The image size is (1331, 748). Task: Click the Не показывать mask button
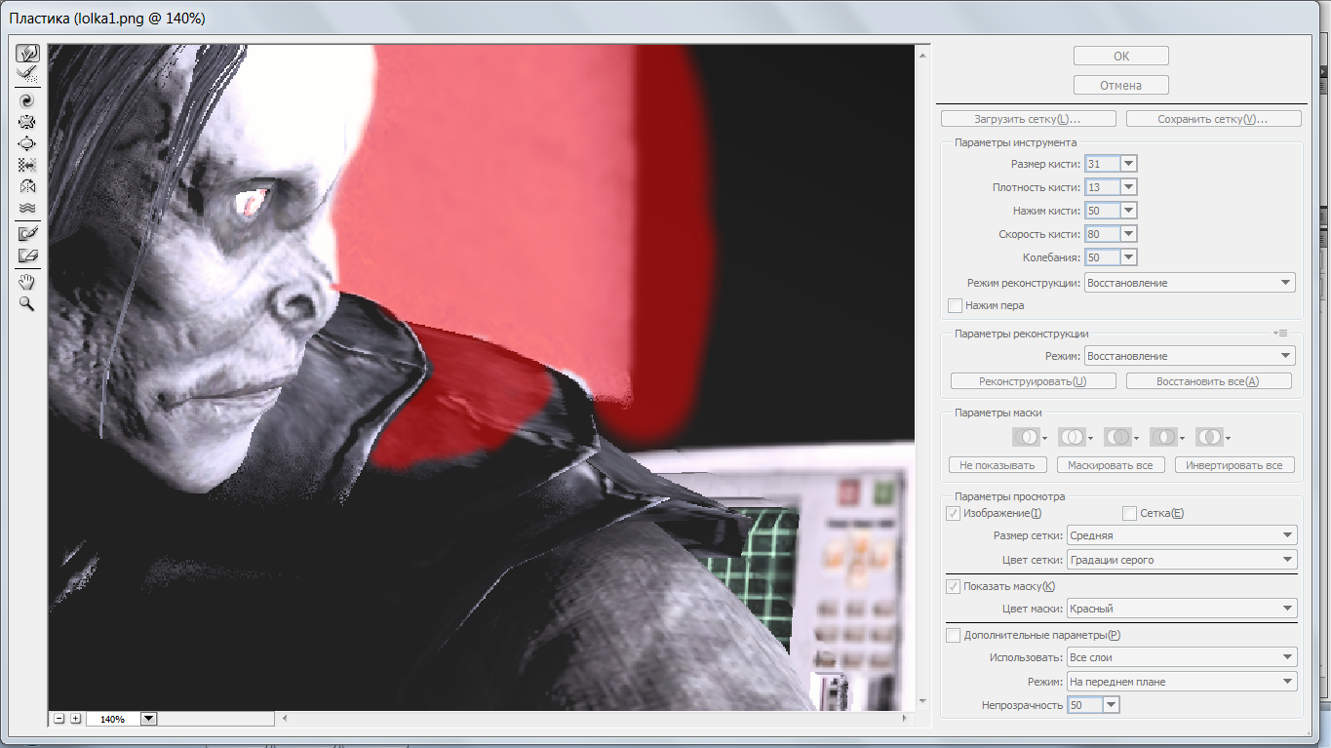point(998,465)
